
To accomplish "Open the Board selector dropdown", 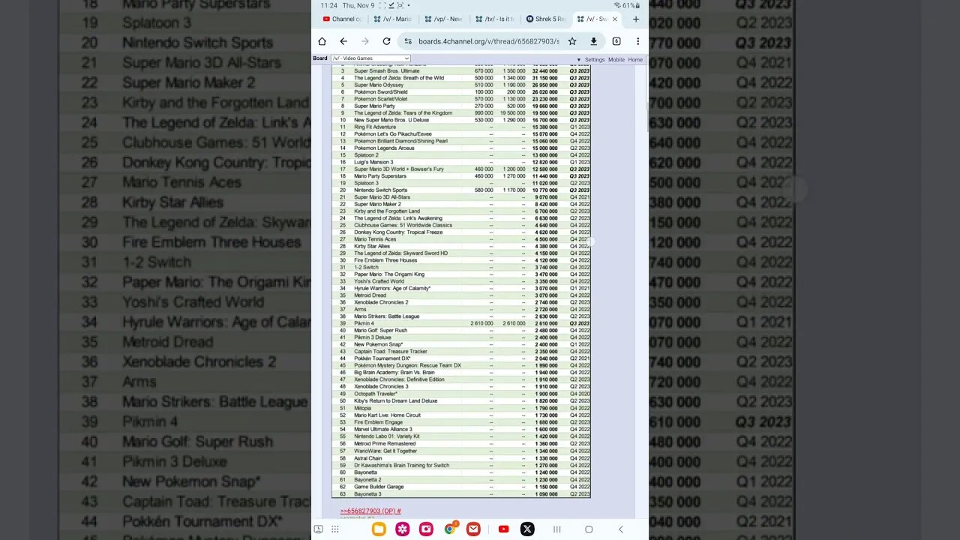I will (370, 58).
